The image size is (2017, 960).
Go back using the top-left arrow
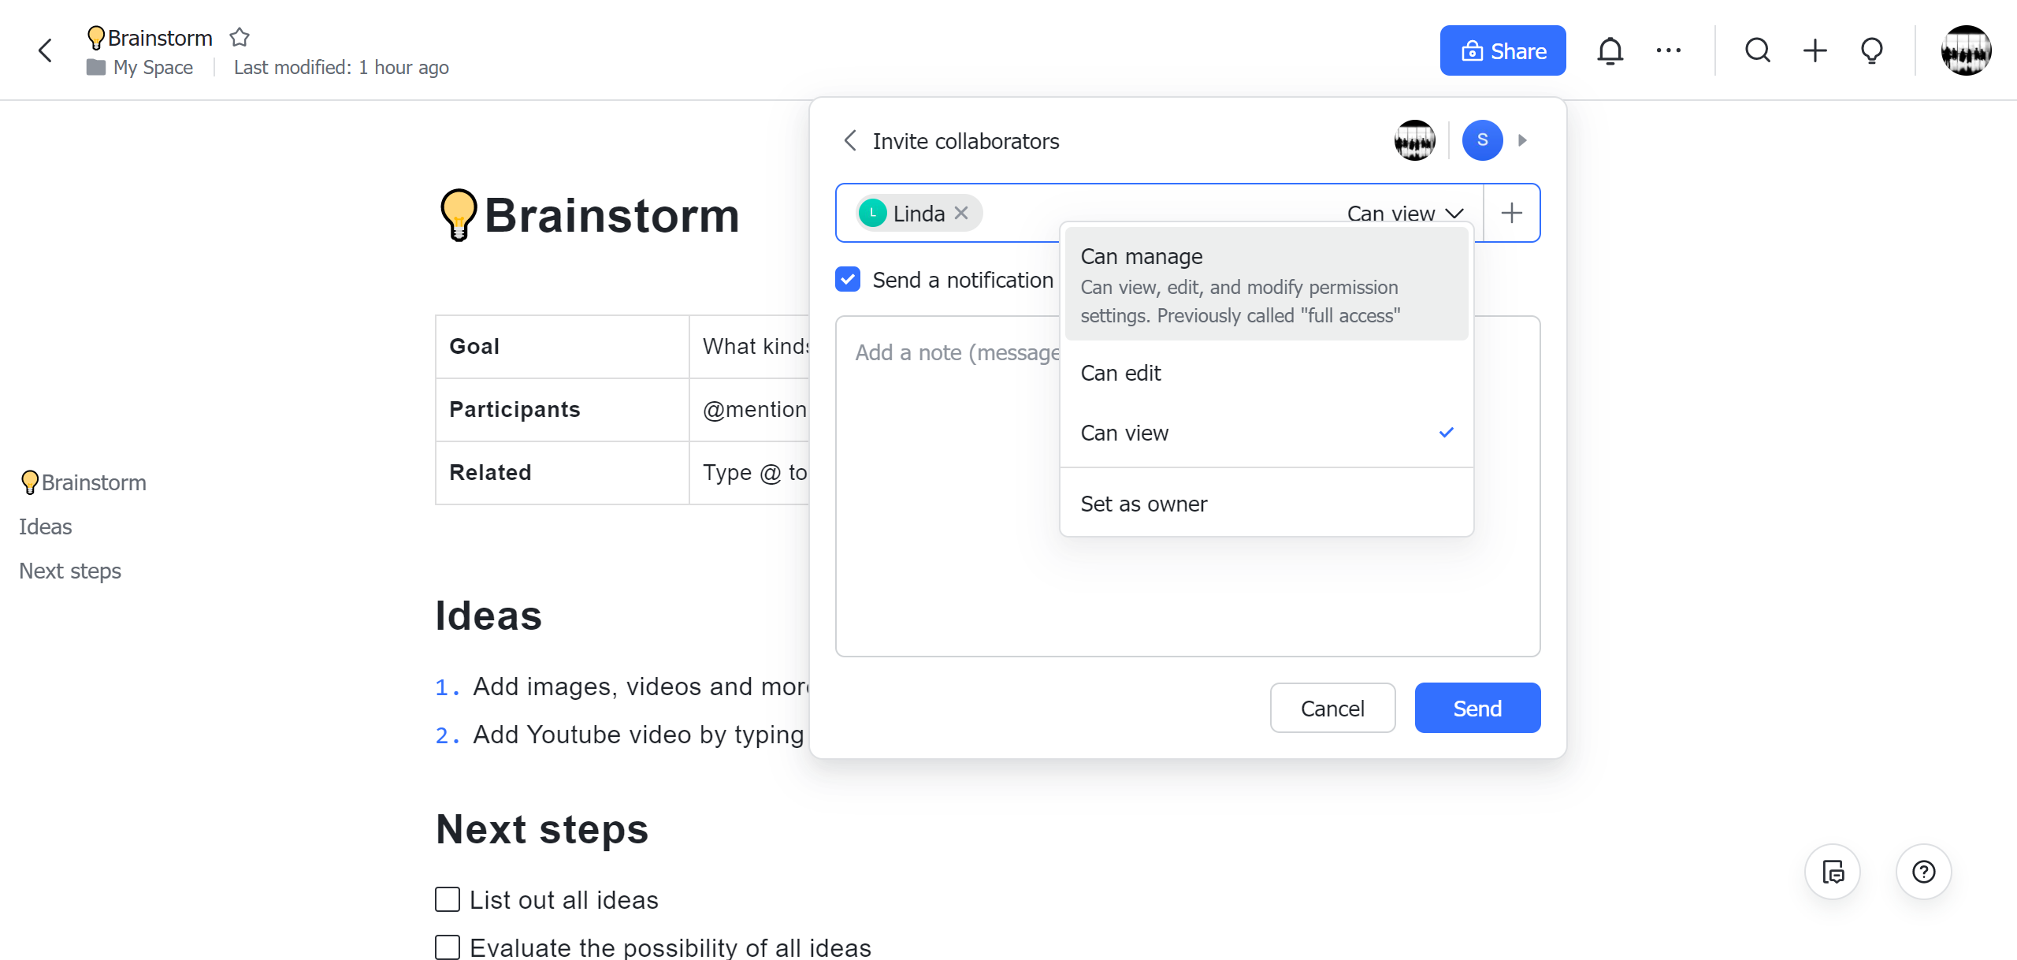pyautogui.click(x=45, y=50)
